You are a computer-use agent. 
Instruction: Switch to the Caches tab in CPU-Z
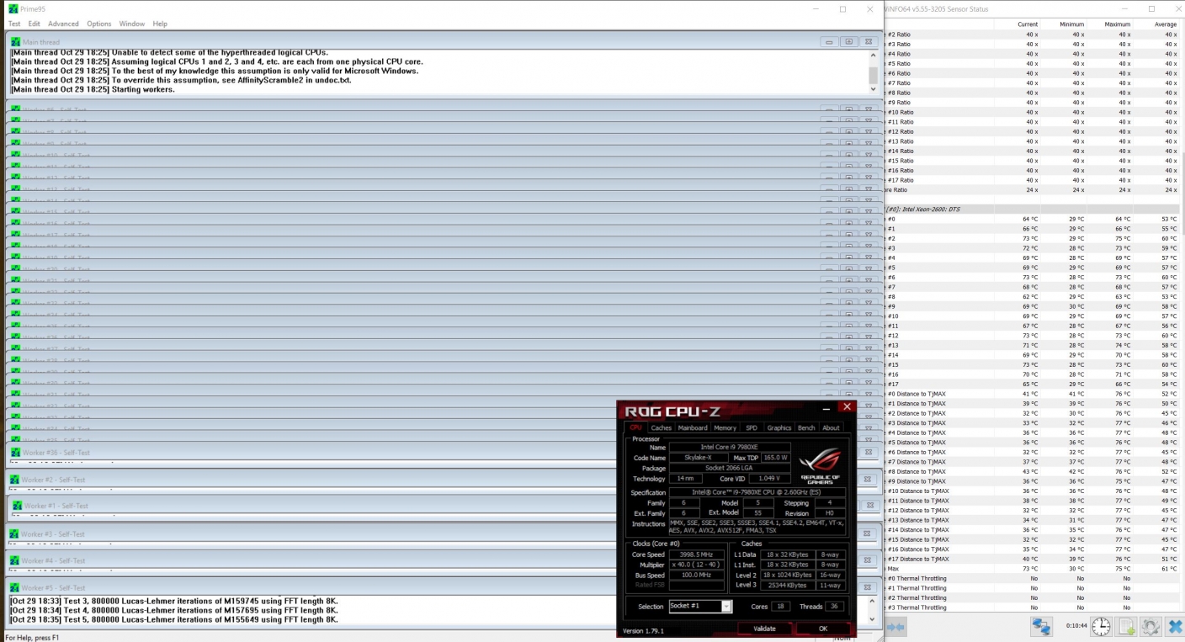click(662, 427)
